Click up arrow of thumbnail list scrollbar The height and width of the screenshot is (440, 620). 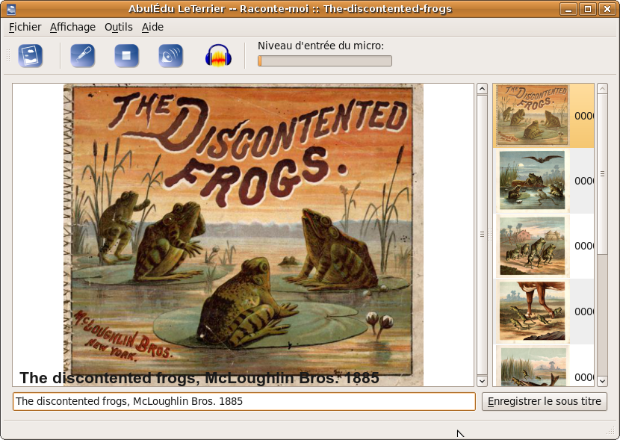coord(602,89)
